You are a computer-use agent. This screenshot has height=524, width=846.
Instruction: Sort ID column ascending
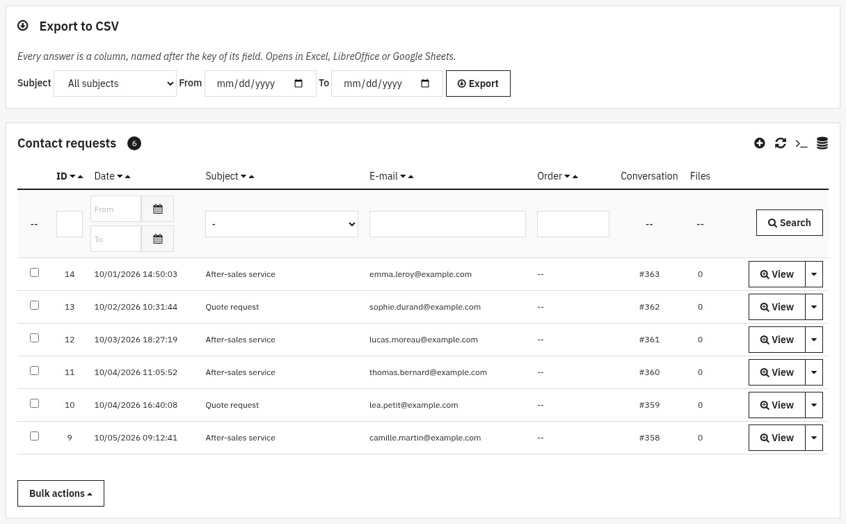(x=81, y=177)
